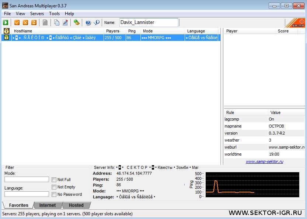This screenshot has width=307, height=219.
Task: Click the orange X Delete Server icon
Action: (25, 22)
